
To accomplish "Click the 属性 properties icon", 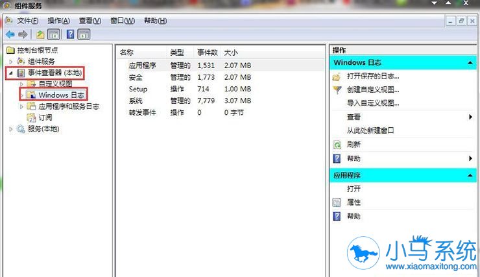I will pos(337,202).
